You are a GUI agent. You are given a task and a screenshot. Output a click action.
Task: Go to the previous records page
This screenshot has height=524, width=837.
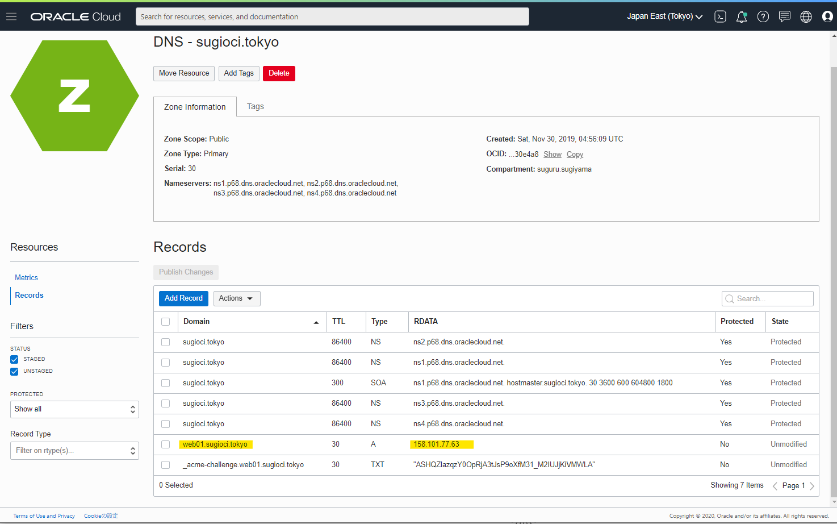coord(775,486)
